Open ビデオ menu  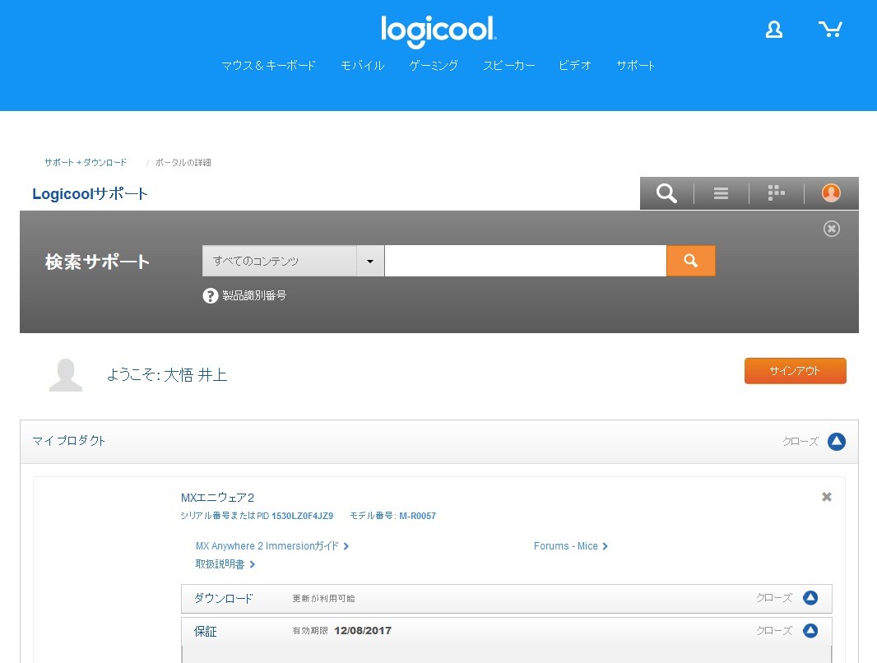point(575,66)
